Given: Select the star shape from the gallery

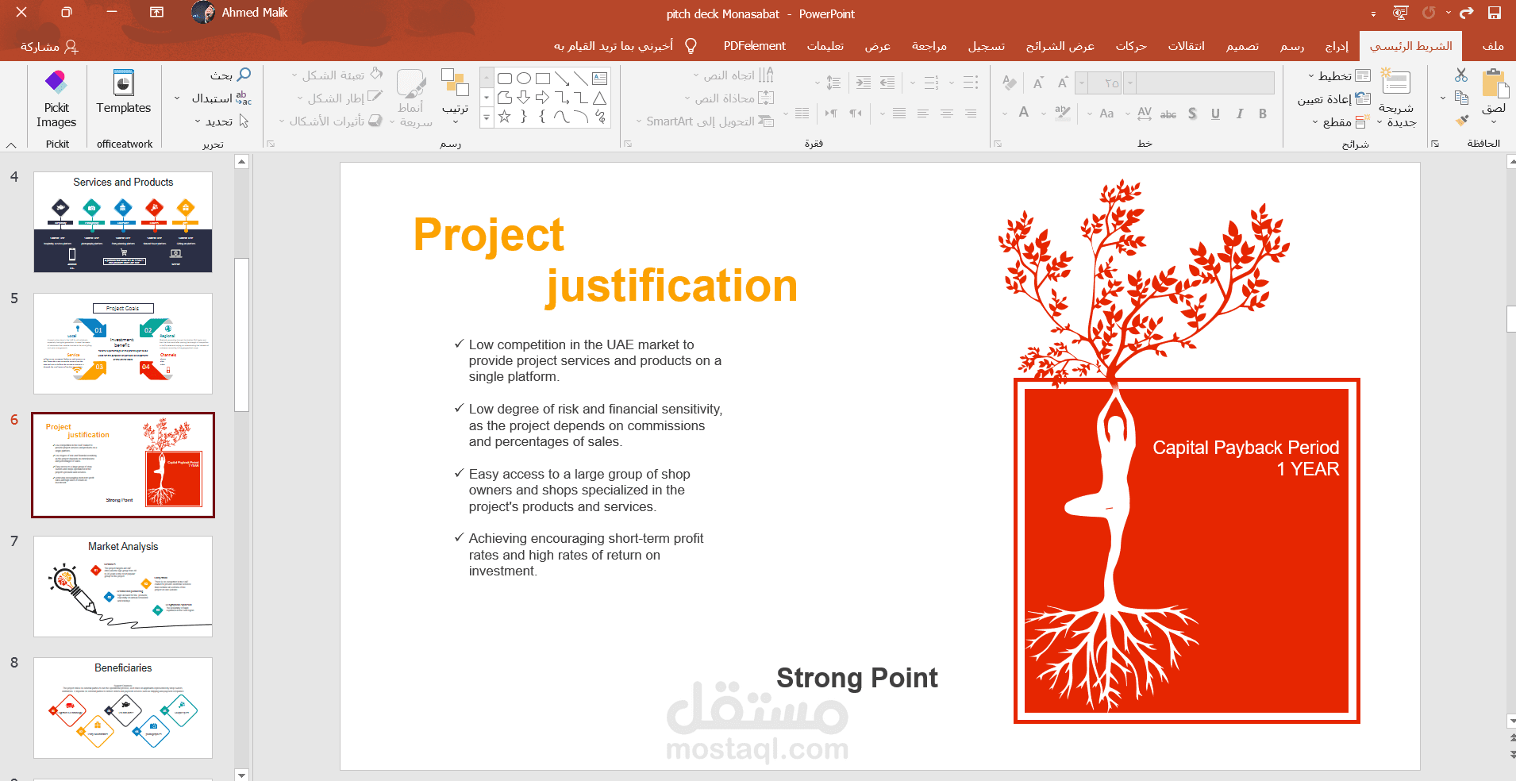Looking at the screenshot, I should pos(505,117).
